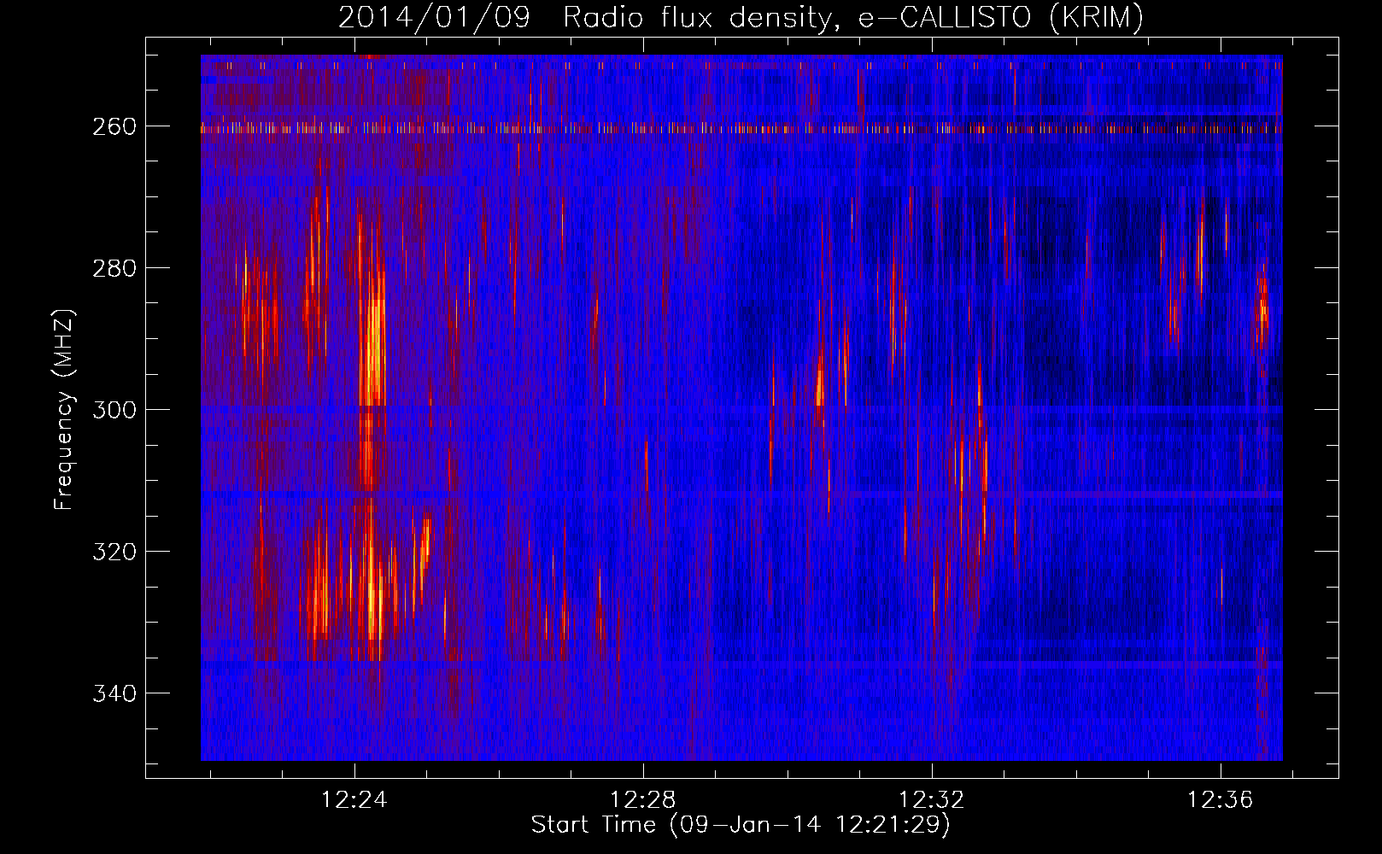Click the 300 frequency tick label
1382x854 pixels.
point(114,410)
